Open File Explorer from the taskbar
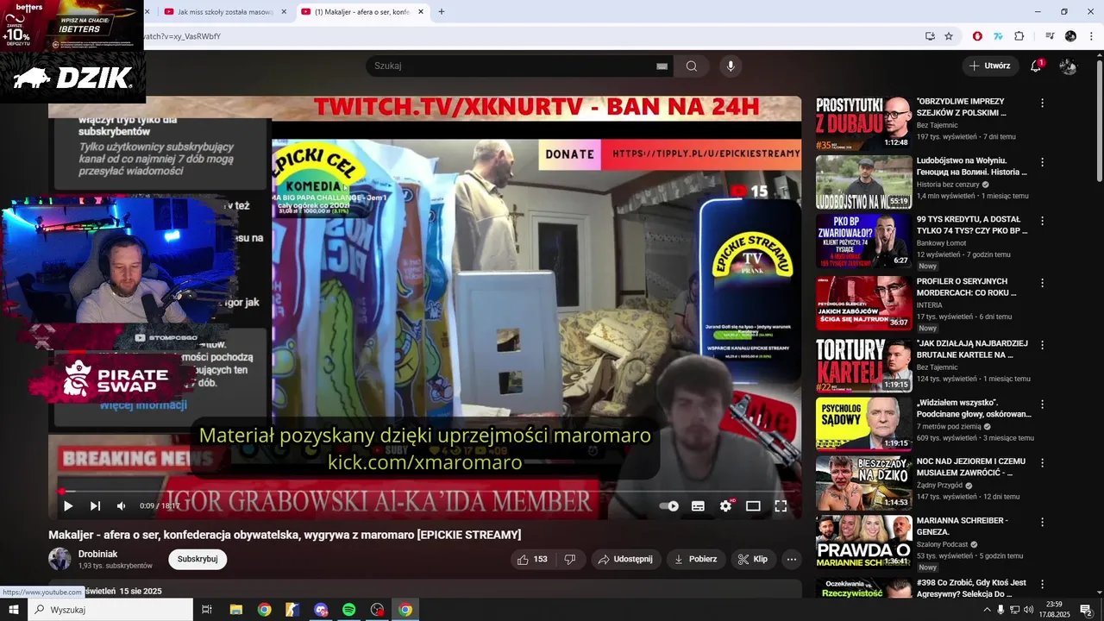This screenshot has height=621, width=1104. coord(235,610)
